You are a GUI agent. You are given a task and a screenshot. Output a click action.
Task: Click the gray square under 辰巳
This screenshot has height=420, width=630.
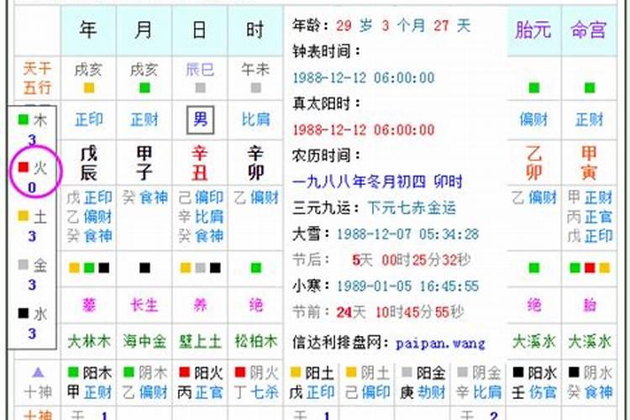pos(200,87)
